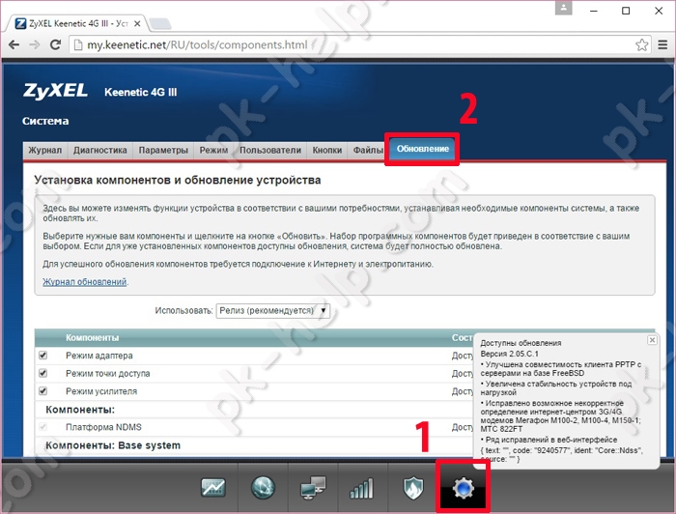Image resolution: width=676 pixels, height=514 pixels.
Task: Click the ZyXEL logo
Action: pos(55,91)
